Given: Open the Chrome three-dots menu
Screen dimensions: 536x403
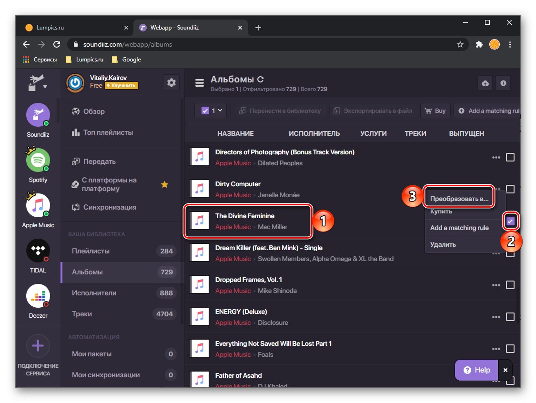Looking at the screenshot, I should [x=510, y=44].
